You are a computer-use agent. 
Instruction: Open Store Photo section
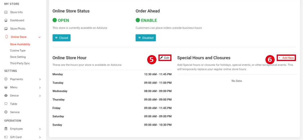[17, 29]
